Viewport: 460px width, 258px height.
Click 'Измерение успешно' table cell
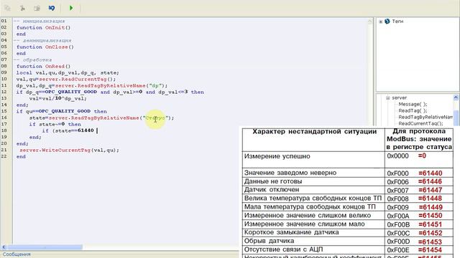pyautogui.click(x=313, y=160)
